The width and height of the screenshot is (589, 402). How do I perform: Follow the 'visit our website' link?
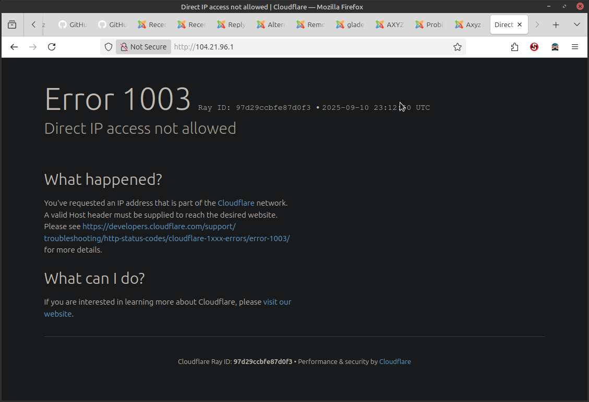277,302
